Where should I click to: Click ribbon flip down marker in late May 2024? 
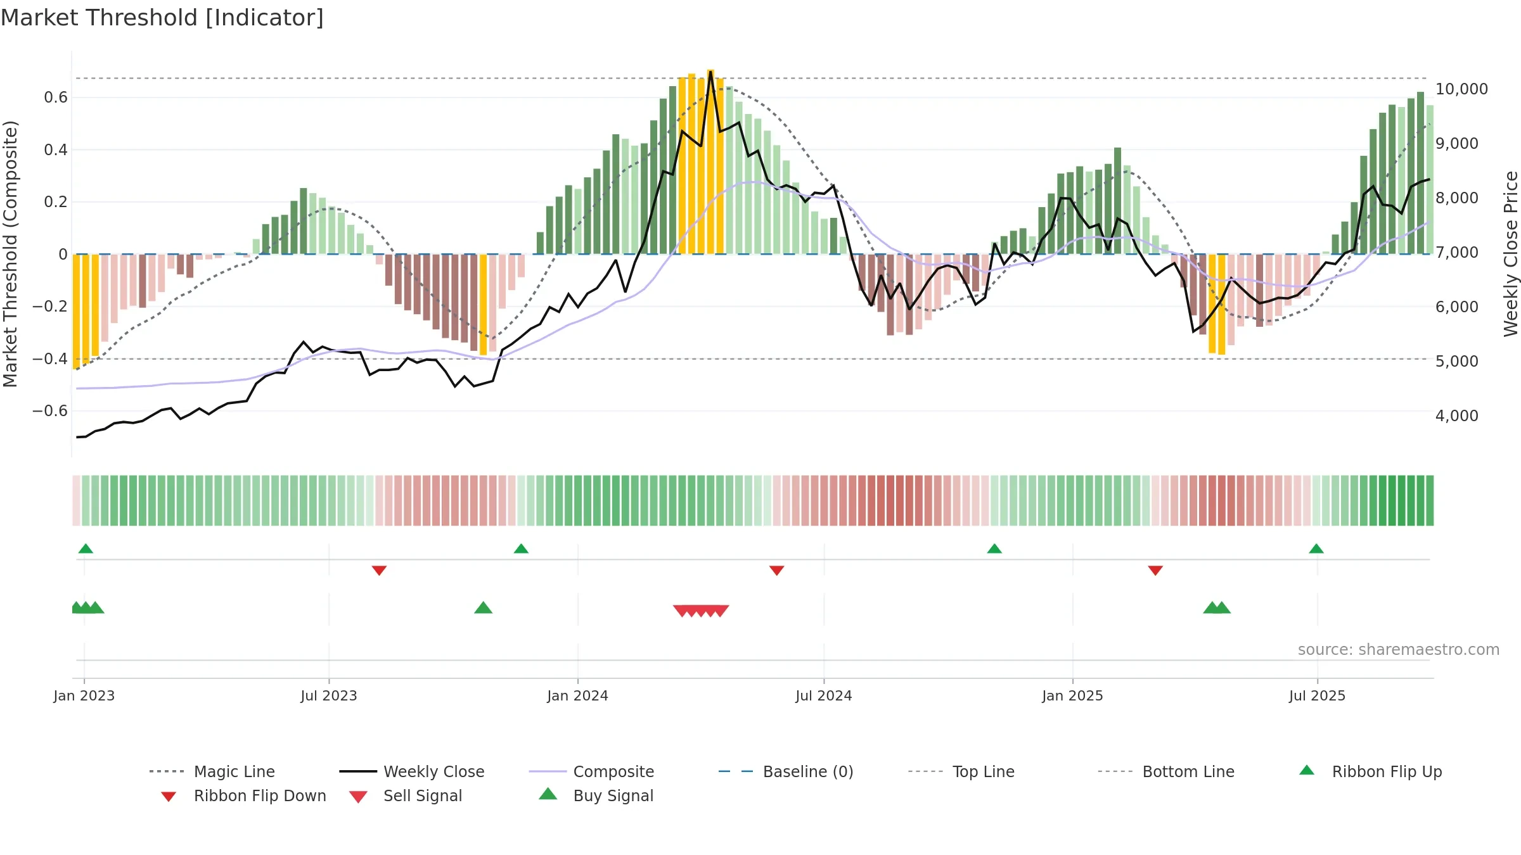coord(776,571)
